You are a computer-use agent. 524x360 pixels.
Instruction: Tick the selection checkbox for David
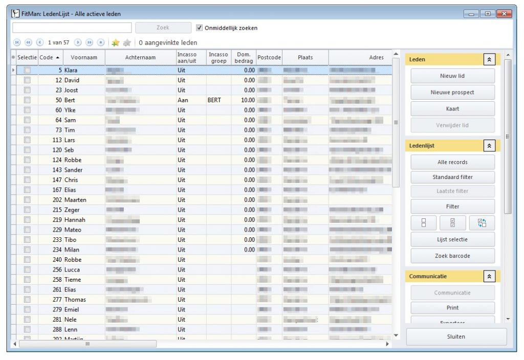[x=27, y=80]
